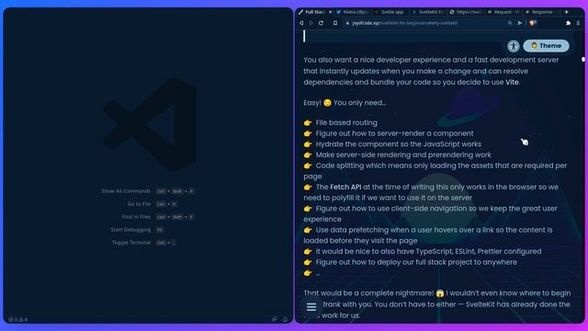Click Go to File in VS Code
The height and width of the screenshot is (331, 588).
pos(139,204)
